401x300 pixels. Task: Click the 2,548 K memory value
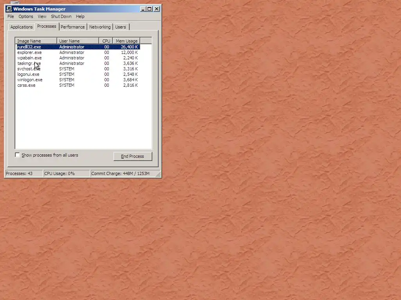130,74
